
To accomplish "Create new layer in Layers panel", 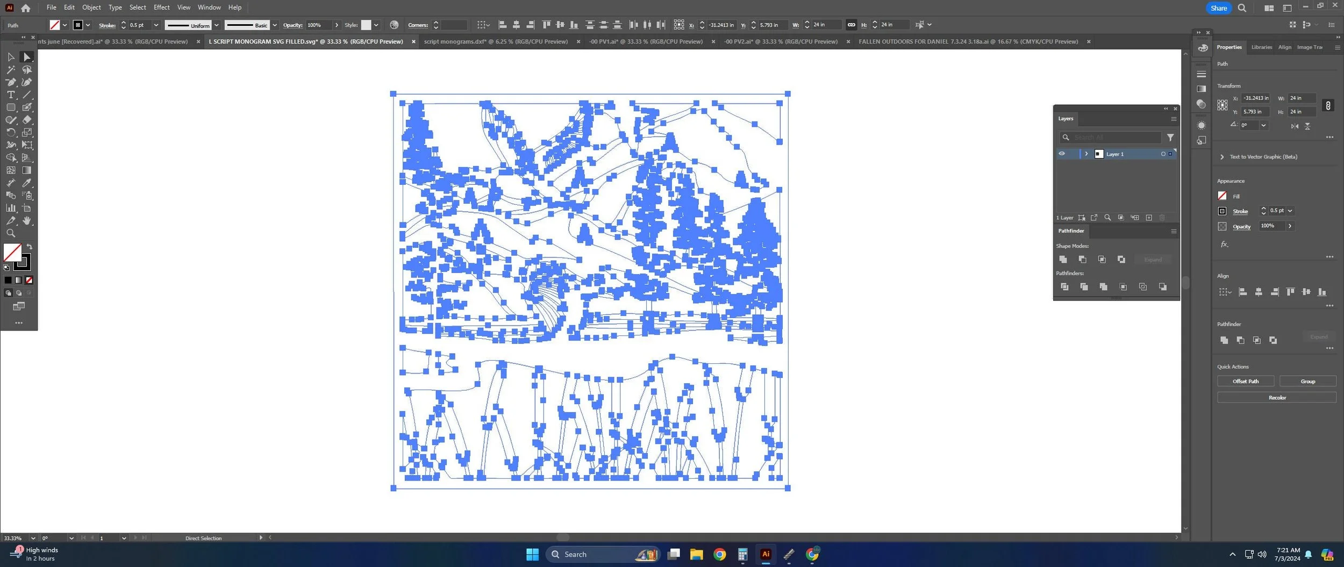I will [x=1149, y=218].
